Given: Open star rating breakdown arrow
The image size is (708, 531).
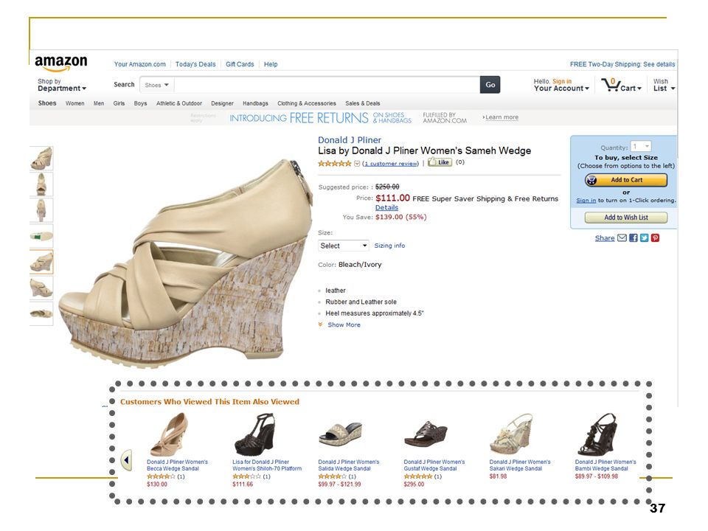Looking at the screenshot, I should pos(357,164).
